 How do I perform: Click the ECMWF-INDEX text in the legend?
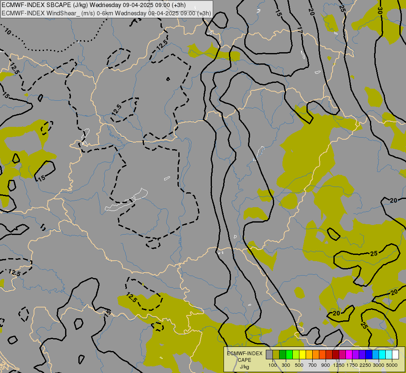pyautogui.click(x=245, y=354)
